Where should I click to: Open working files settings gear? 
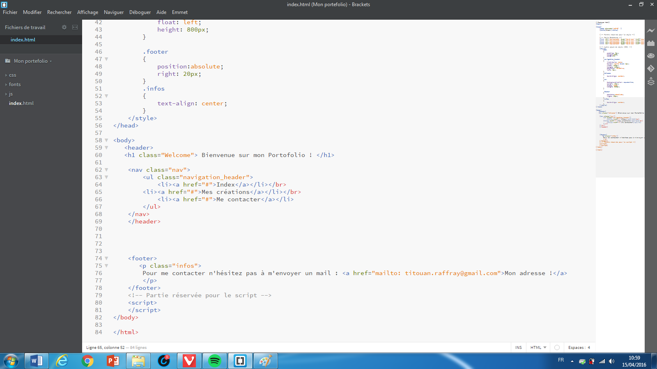pyautogui.click(x=64, y=27)
